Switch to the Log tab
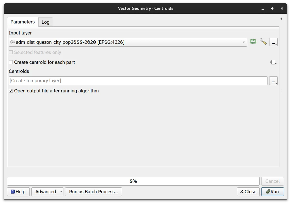This screenshot has height=204, width=291. point(46,22)
